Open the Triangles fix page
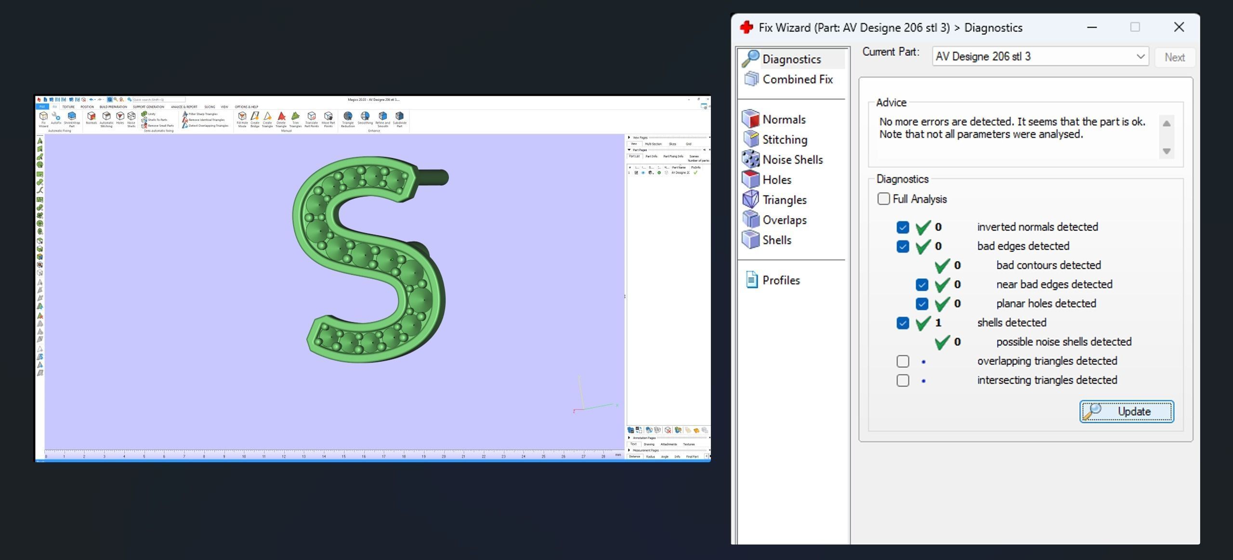Image resolution: width=1233 pixels, height=560 pixels. [784, 200]
